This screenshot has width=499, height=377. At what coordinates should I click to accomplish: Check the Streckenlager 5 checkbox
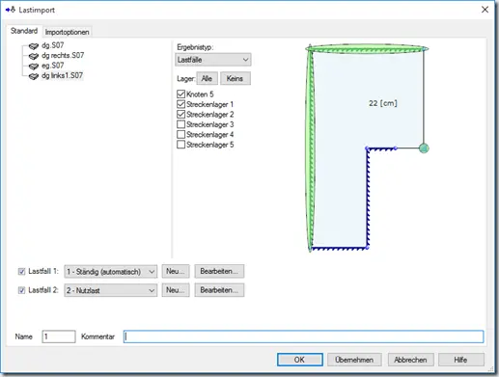(x=181, y=145)
